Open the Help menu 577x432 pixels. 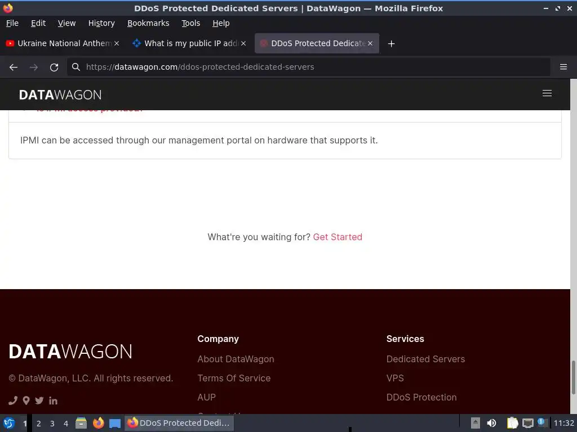[x=221, y=23]
